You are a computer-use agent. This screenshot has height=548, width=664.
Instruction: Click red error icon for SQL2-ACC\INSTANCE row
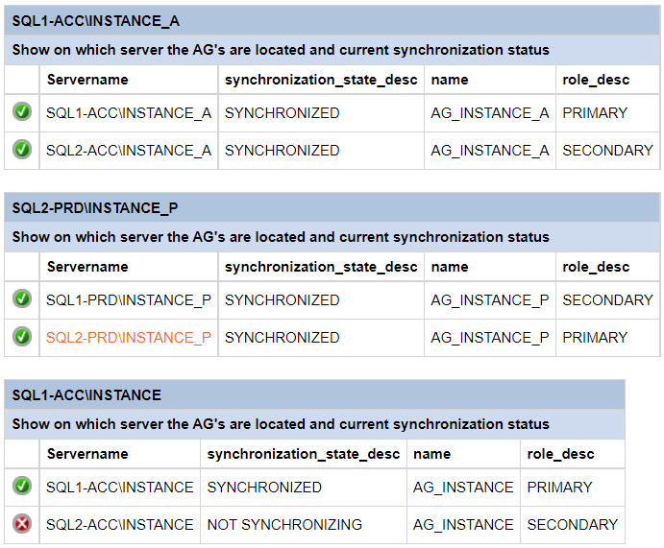[22, 524]
